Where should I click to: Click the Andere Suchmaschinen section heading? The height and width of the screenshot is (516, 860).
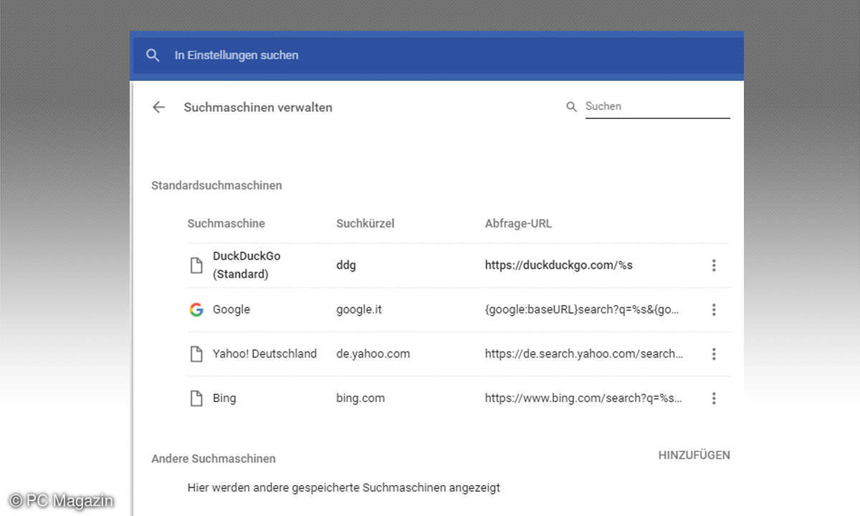[x=214, y=459]
